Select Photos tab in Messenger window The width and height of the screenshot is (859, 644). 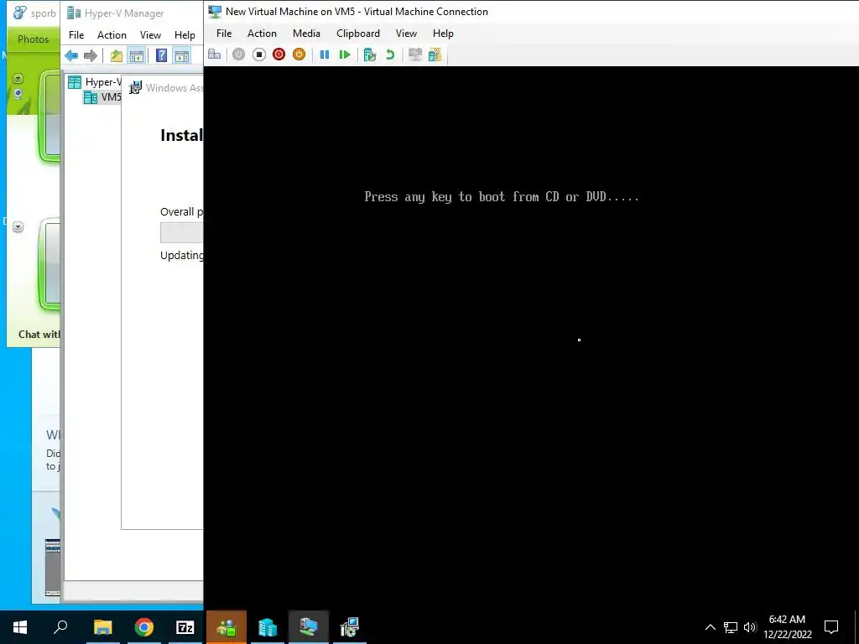click(x=33, y=39)
